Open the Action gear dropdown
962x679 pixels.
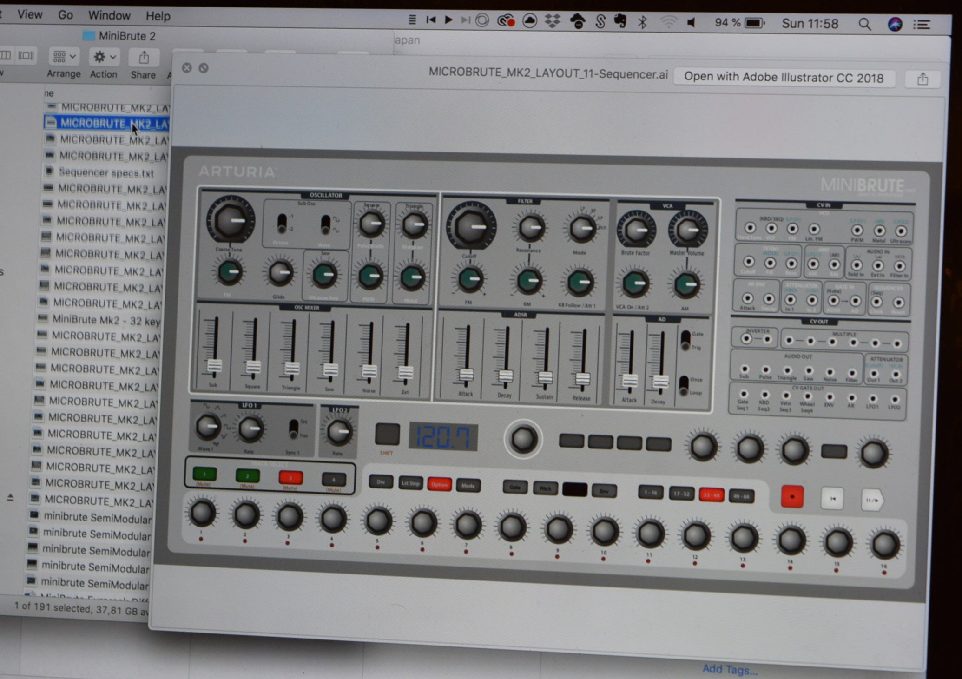[x=104, y=57]
